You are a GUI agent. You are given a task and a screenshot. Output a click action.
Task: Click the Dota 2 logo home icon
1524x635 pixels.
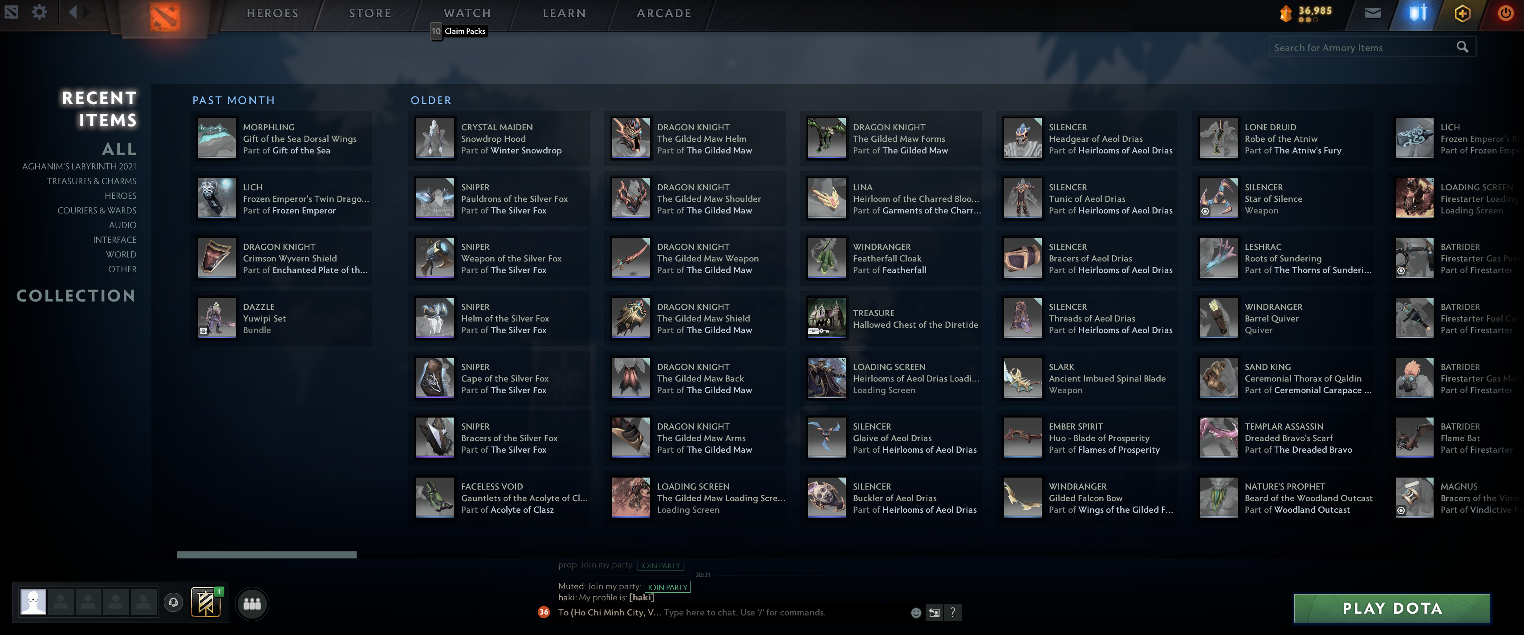click(165, 16)
